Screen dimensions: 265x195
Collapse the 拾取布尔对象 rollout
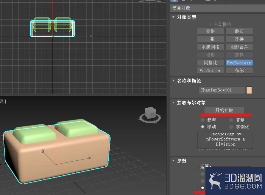173,102
